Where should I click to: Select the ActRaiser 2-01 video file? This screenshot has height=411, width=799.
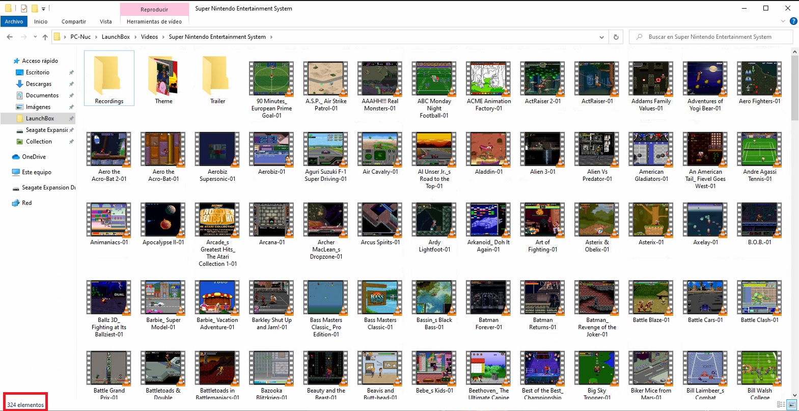[543, 81]
